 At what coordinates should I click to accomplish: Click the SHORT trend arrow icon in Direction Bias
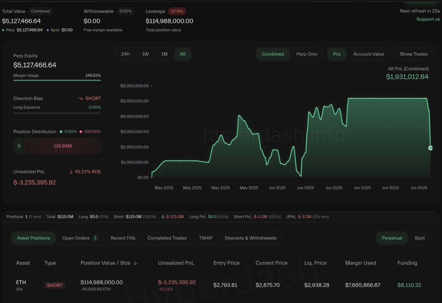[80, 98]
